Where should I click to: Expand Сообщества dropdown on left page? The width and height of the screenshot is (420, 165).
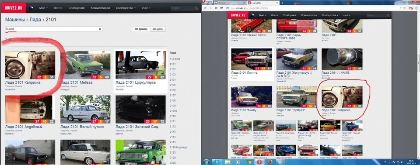[x=126, y=8]
